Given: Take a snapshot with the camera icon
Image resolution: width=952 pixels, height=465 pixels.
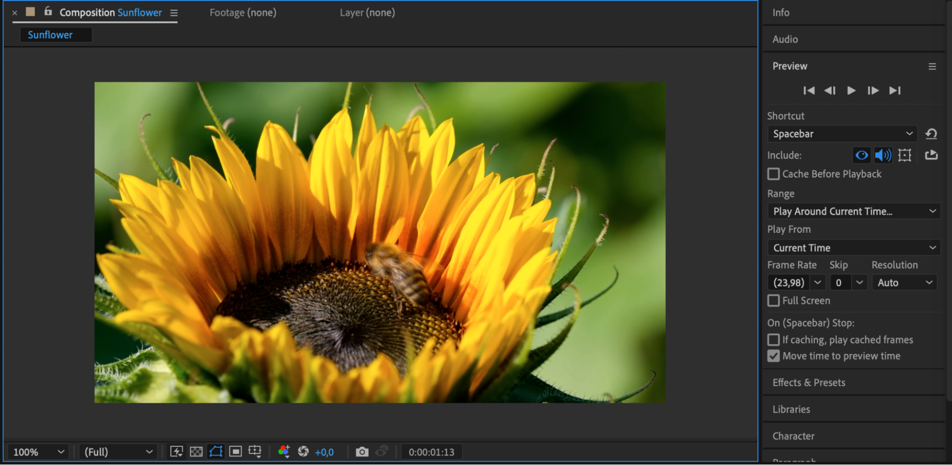Looking at the screenshot, I should click(x=362, y=452).
